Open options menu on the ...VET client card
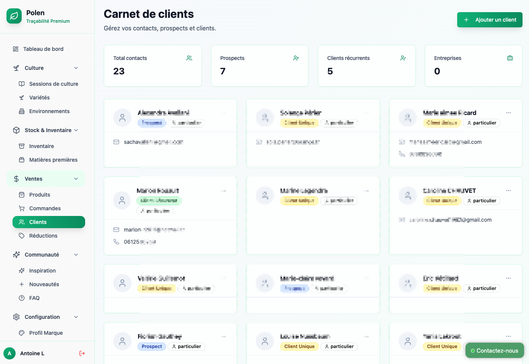This screenshot has height=364, width=529. click(x=508, y=191)
